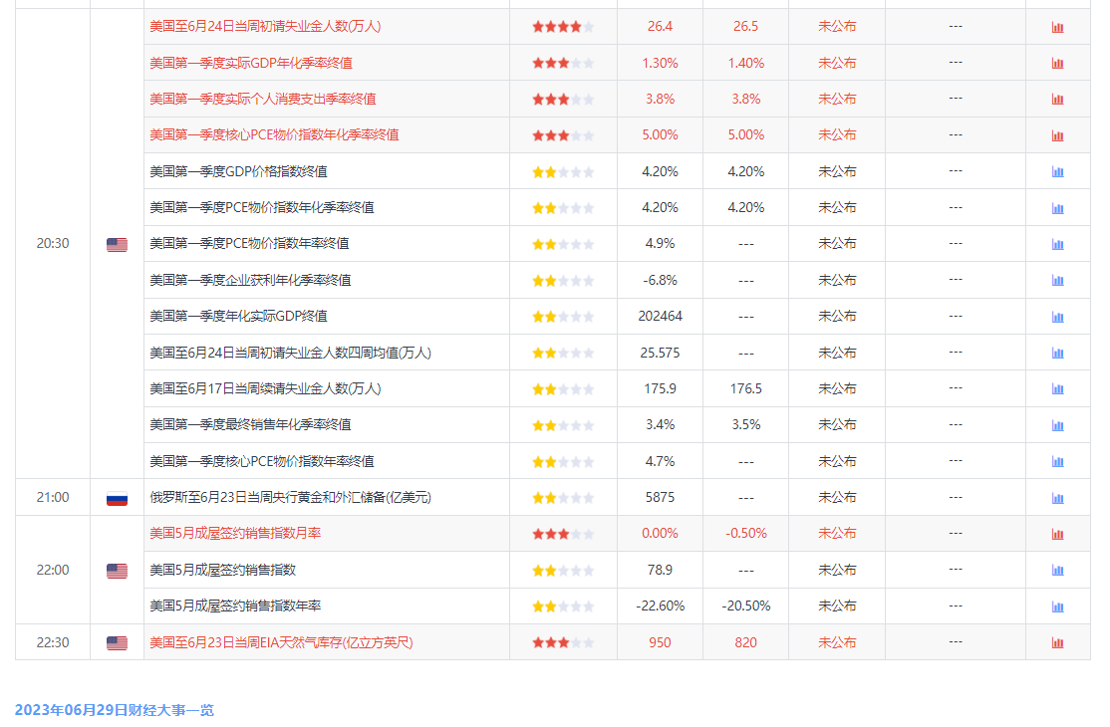Select 俄罗斯至6月23日当周央行黄金和外汇储备 text
Image resolution: width=1110 pixels, height=727 pixels.
pyautogui.click(x=290, y=497)
